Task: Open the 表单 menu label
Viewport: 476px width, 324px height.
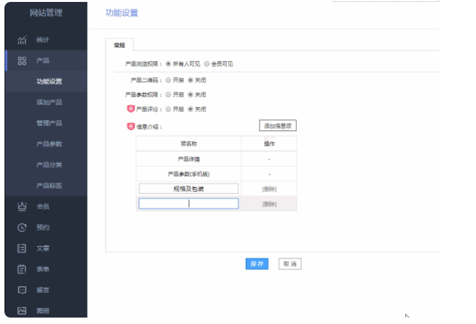Action: 43,269
